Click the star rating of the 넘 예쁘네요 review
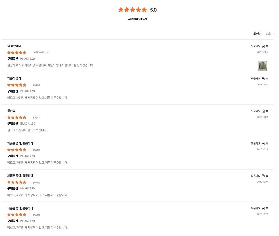 tap(17, 53)
